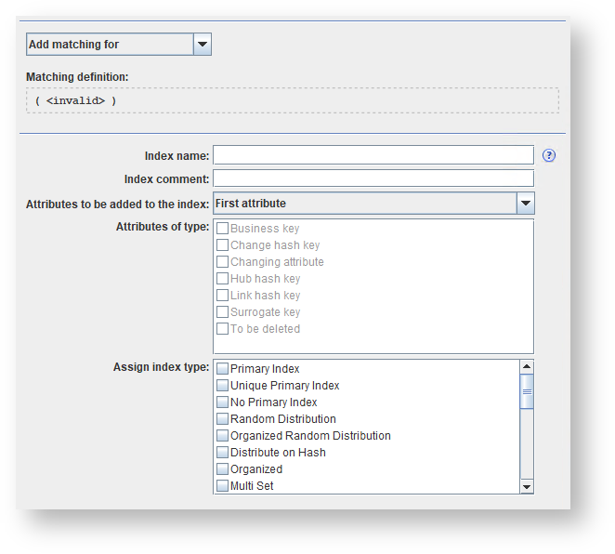Check Organized Random Distribution
The width and height of the screenshot is (615, 554).
coord(223,436)
